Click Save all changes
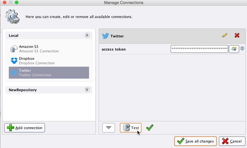 [196, 141]
